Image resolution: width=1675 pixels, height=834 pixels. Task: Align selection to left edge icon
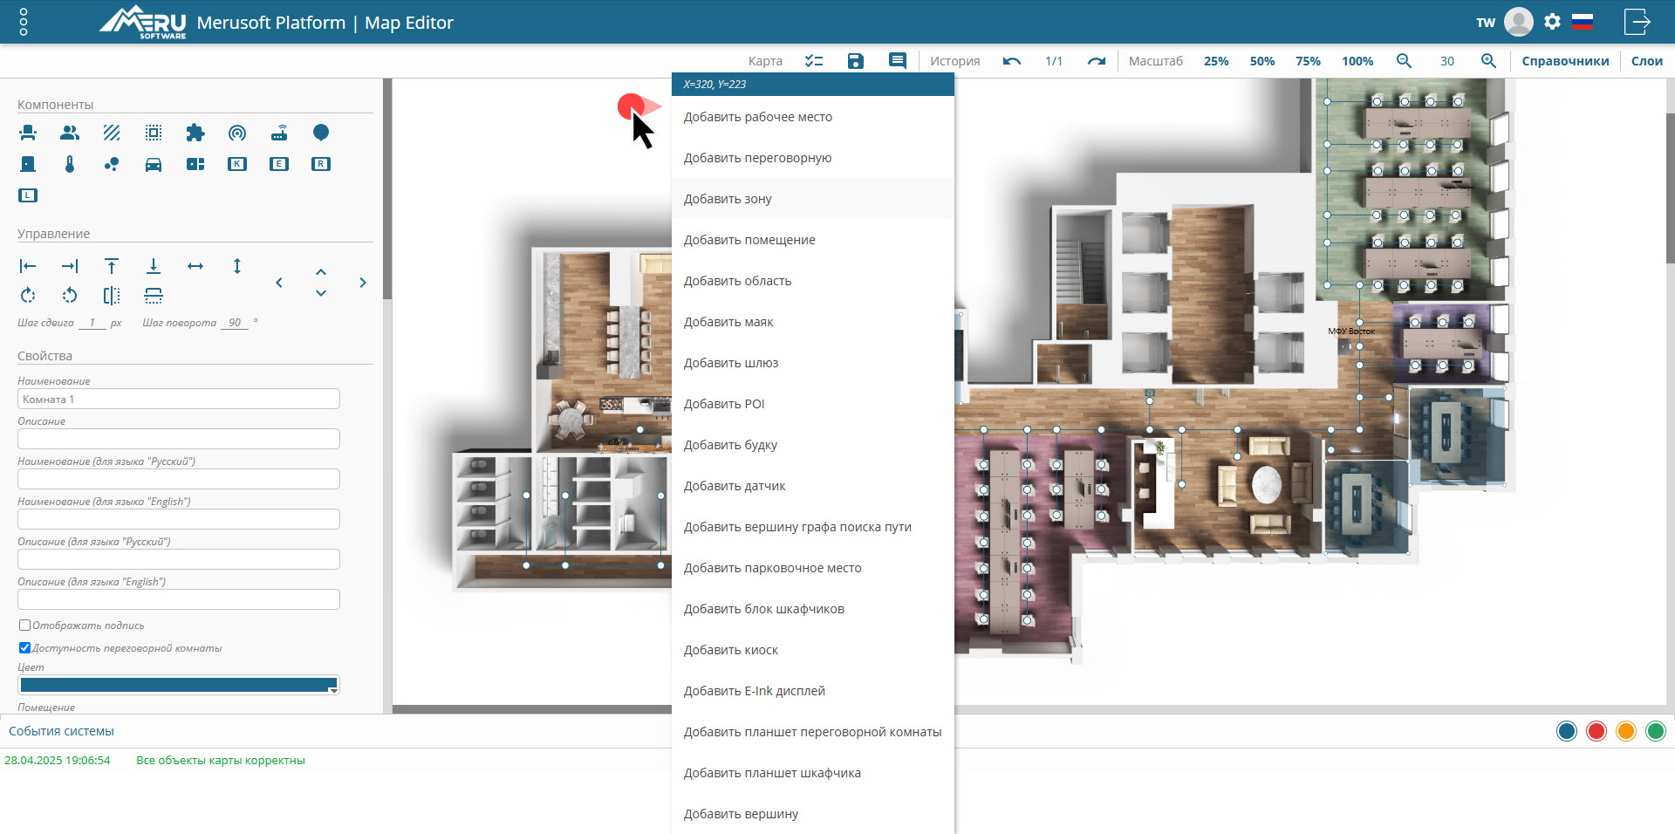(28, 266)
